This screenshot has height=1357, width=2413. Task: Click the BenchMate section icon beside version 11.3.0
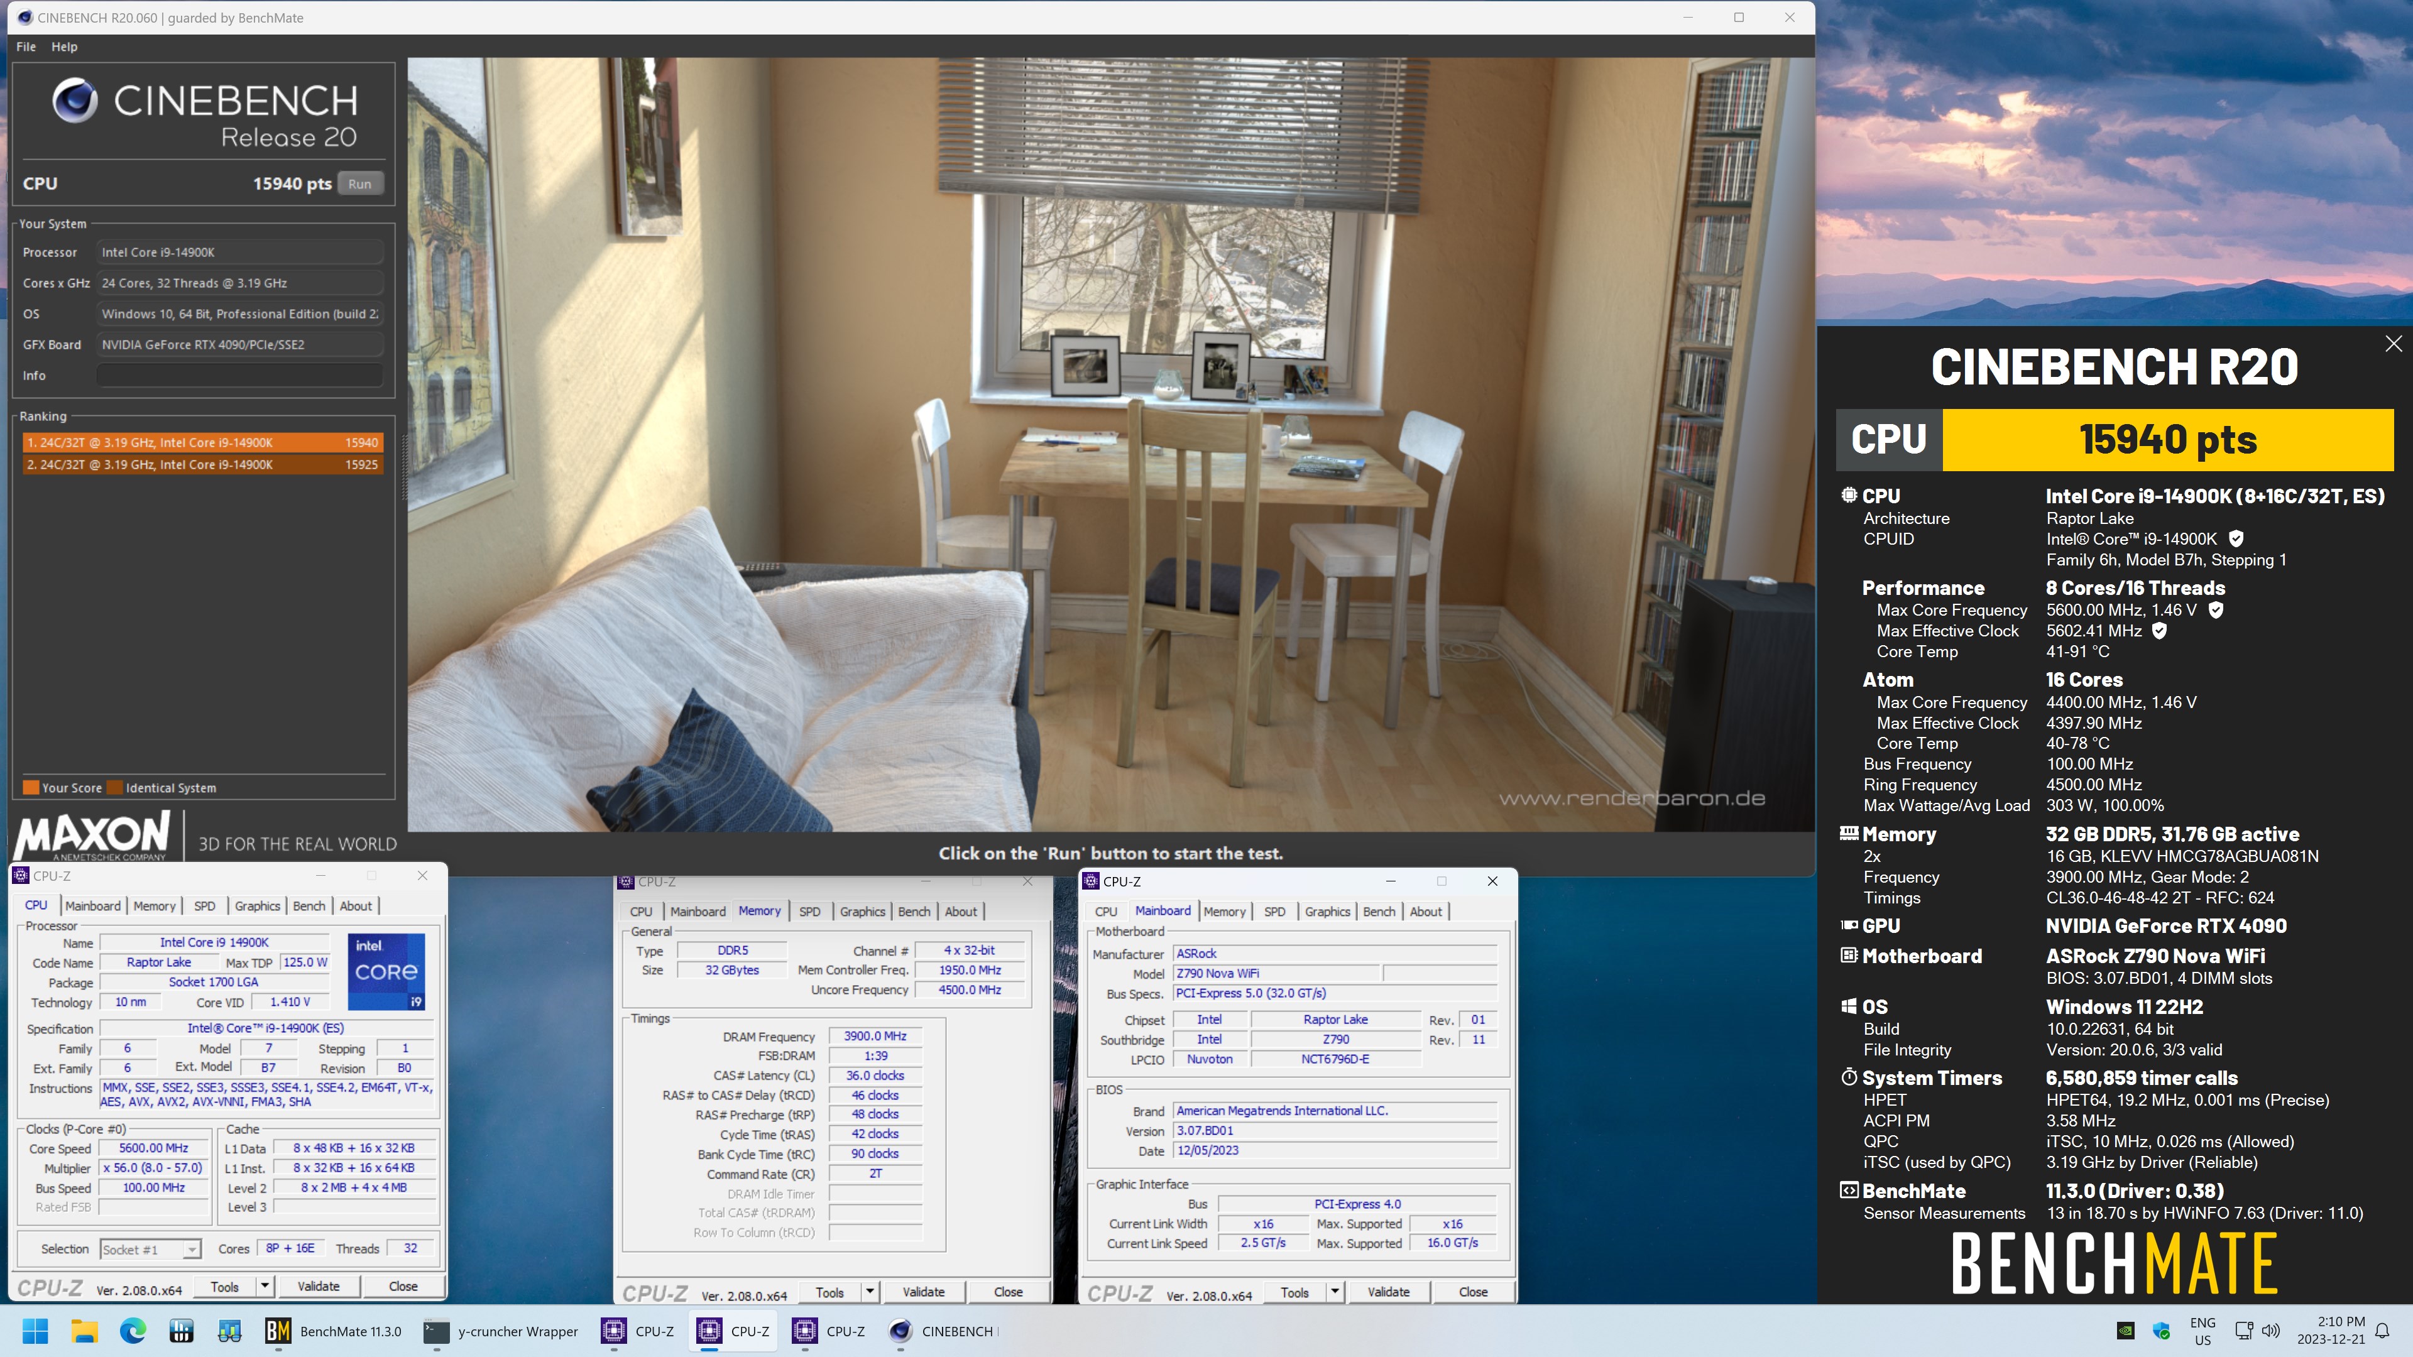(1849, 1191)
